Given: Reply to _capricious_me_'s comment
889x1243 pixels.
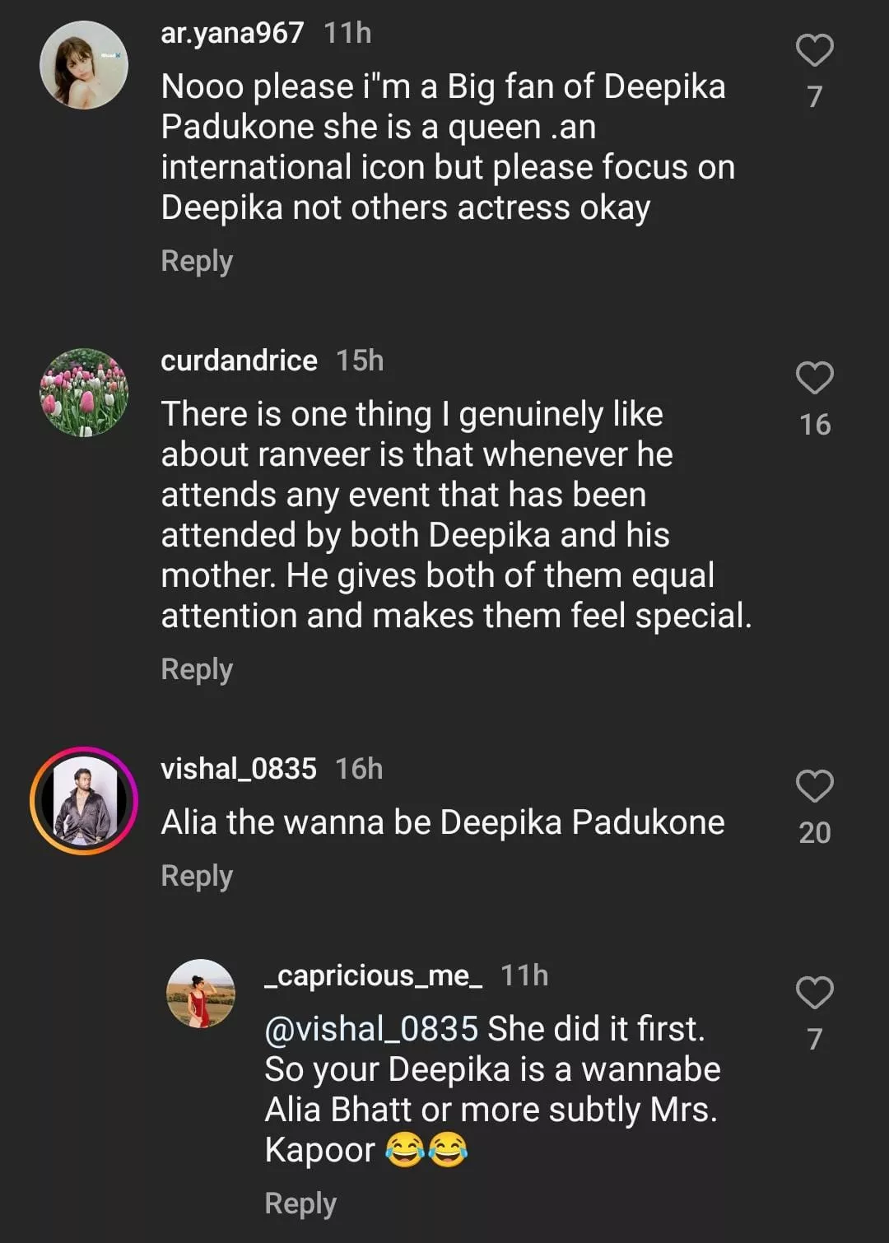Looking at the screenshot, I should click(x=300, y=1203).
